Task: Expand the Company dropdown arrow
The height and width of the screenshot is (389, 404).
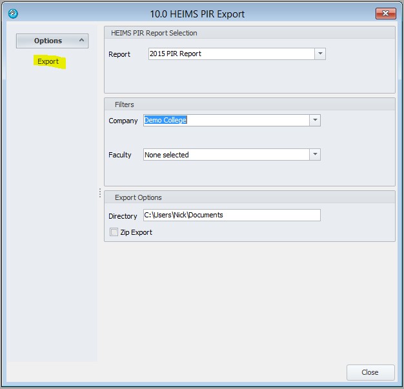Action: 315,120
